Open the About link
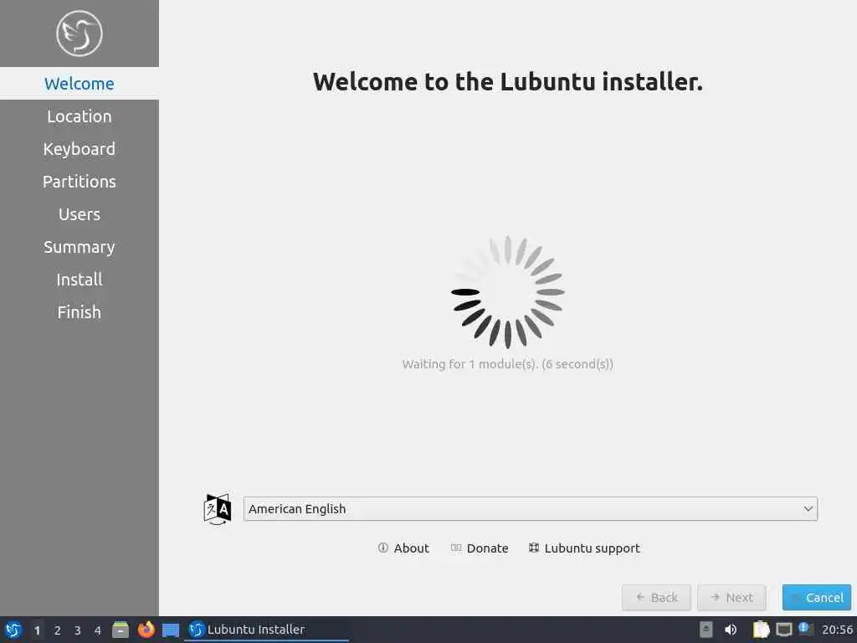Image resolution: width=857 pixels, height=643 pixels. coord(403,548)
